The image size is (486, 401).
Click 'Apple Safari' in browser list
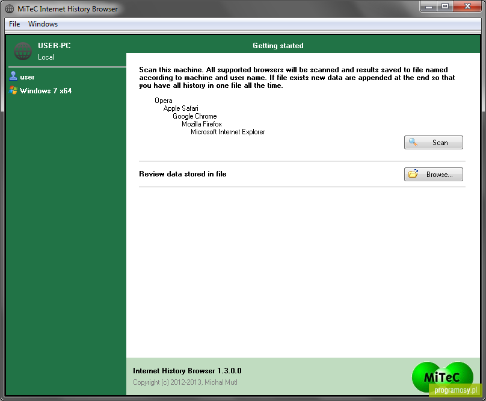pyautogui.click(x=180, y=108)
